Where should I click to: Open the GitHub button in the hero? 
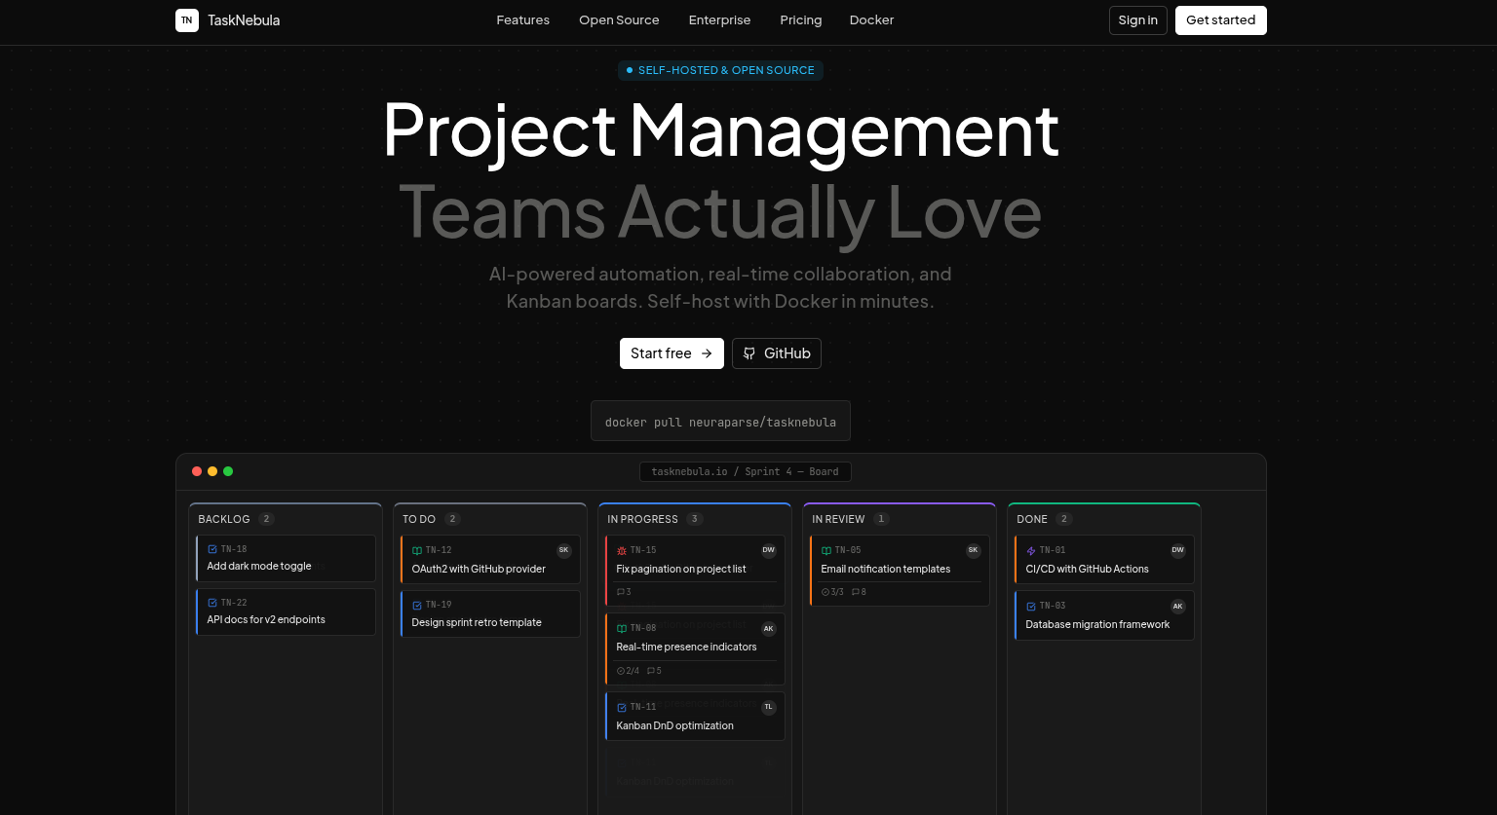[x=777, y=353]
